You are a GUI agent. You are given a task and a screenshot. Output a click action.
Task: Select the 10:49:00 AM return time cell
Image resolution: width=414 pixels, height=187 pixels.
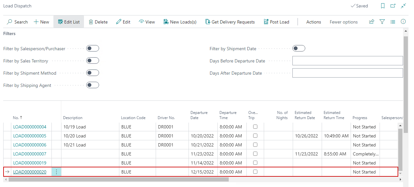336,136
